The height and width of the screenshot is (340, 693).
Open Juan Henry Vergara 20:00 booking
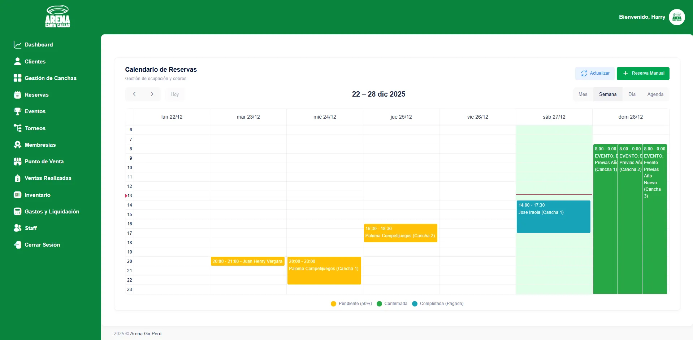(x=247, y=261)
